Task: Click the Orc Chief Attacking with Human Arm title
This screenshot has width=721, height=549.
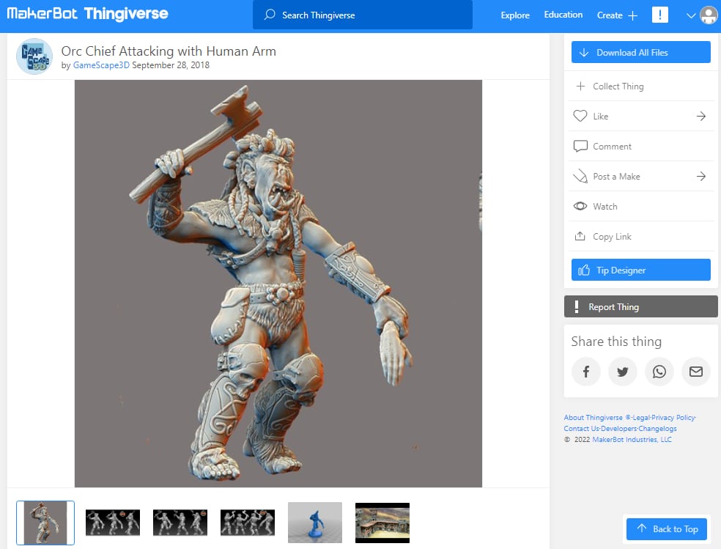Action: point(169,51)
